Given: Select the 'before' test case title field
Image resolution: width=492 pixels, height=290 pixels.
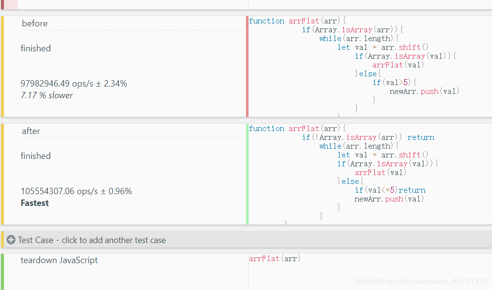Looking at the screenshot, I should point(133,23).
